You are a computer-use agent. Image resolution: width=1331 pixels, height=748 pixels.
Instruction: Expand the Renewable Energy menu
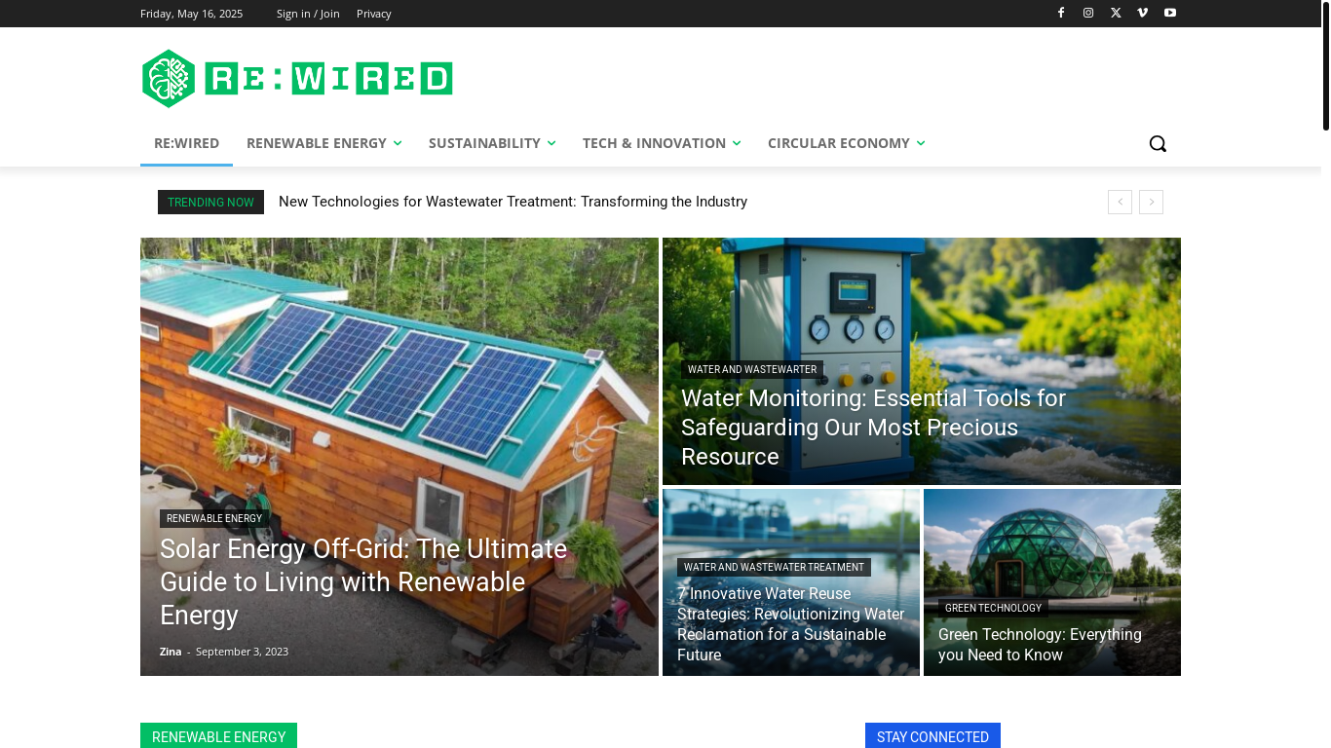click(323, 143)
